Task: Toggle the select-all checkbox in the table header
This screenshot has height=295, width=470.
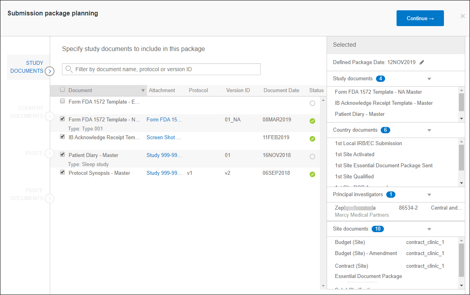Action: coord(62,89)
